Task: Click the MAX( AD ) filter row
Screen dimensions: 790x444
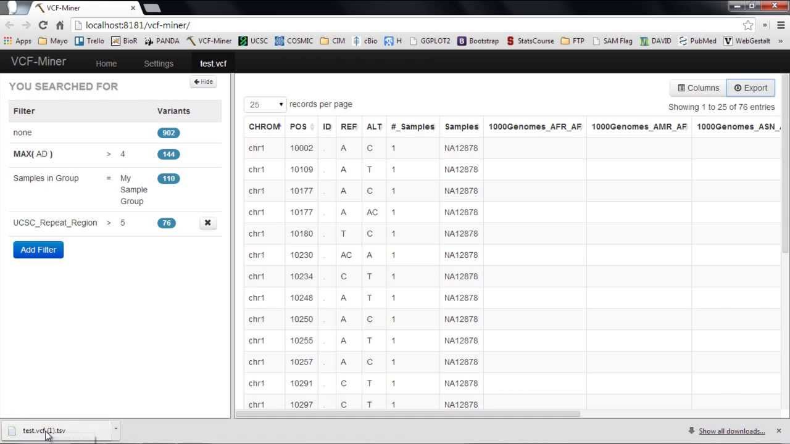Action: (115, 154)
